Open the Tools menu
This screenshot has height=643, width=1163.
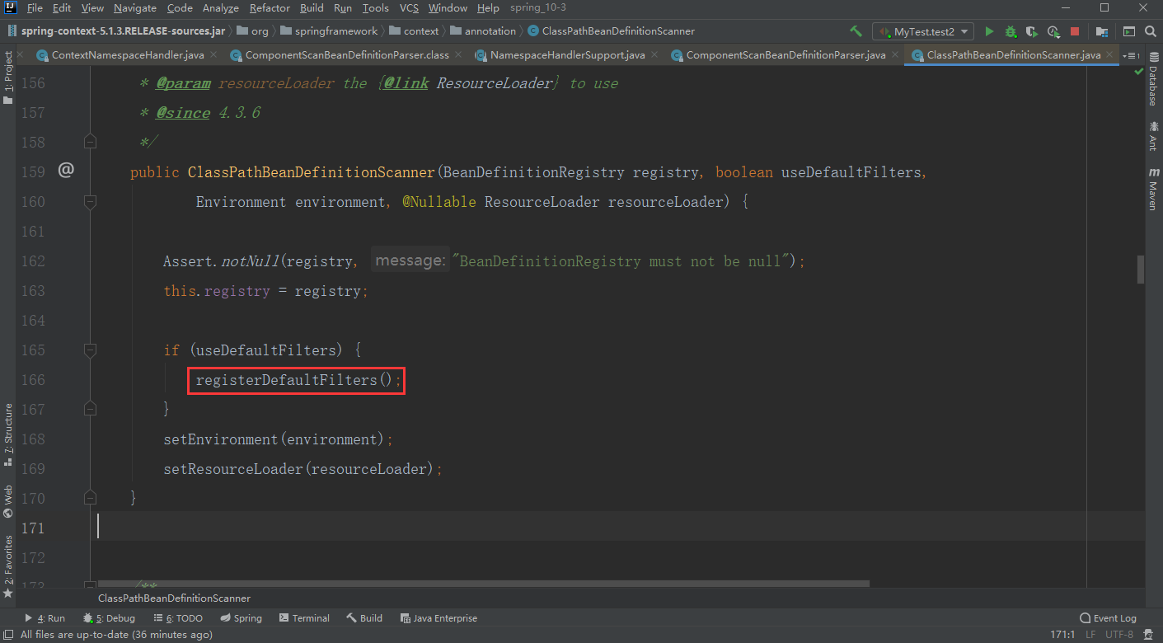point(375,8)
